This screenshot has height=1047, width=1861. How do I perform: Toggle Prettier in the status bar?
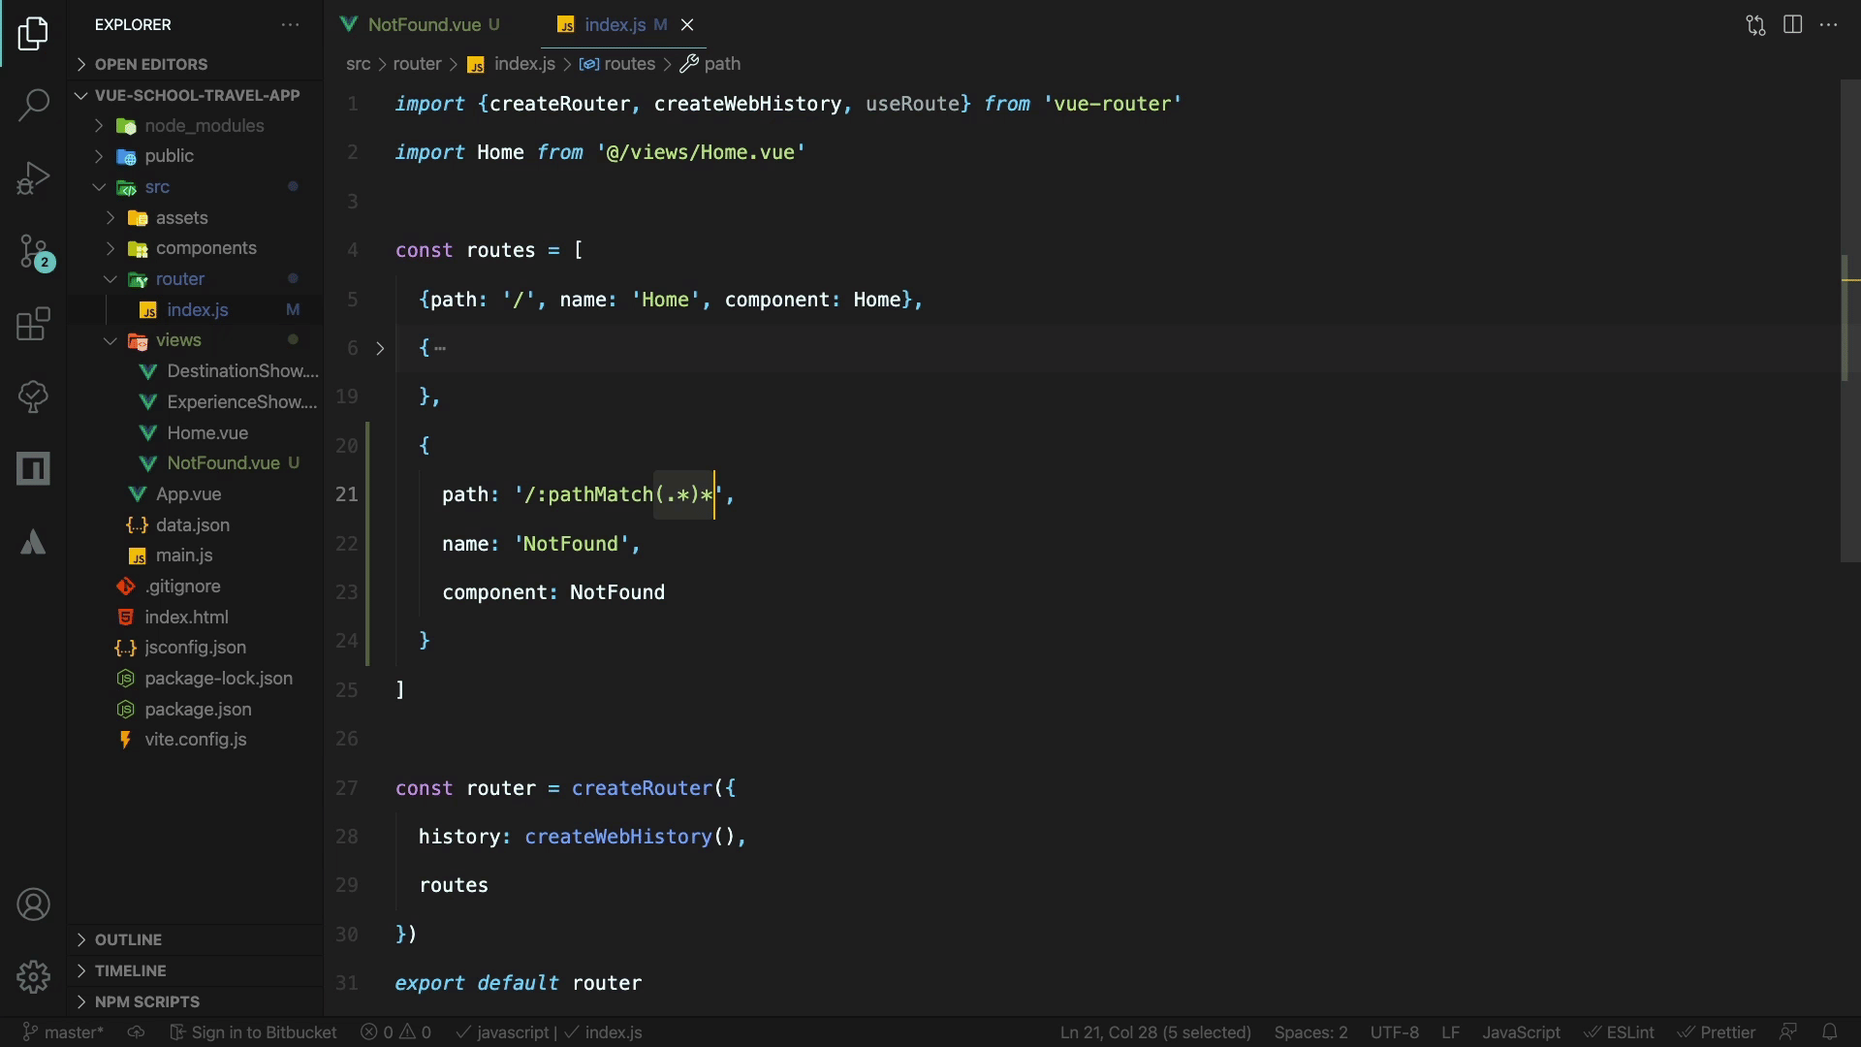(x=1717, y=1032)
